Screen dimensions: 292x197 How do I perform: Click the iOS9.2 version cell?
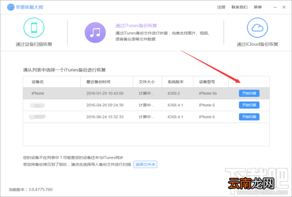[x=174, y=93]
